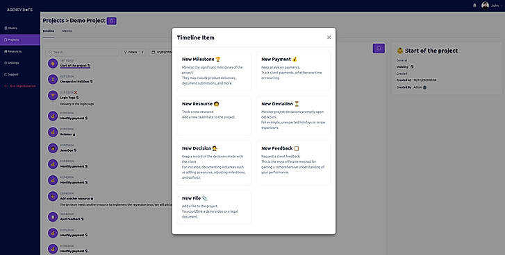Select Add another resource entry
Screen dimensions: 505x255
coord(75,198)
